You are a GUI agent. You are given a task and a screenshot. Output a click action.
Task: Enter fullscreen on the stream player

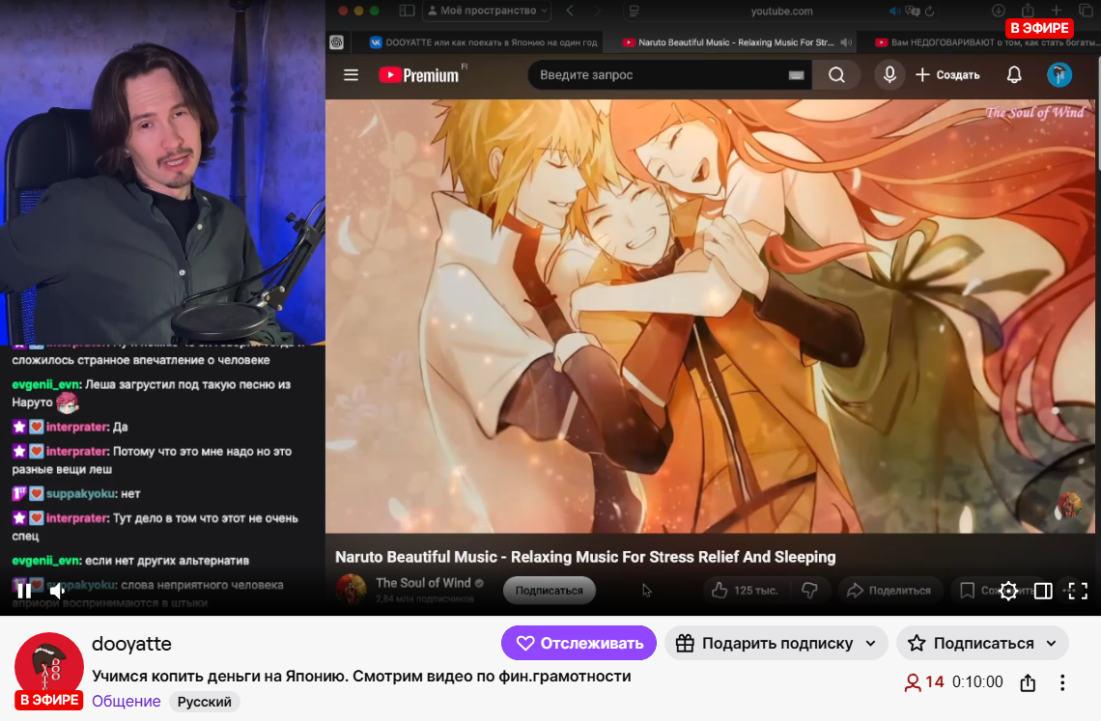1078,591
